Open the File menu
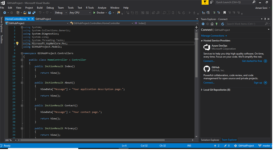The width and height of the screenshot is (275, 151). pos(2,8)
